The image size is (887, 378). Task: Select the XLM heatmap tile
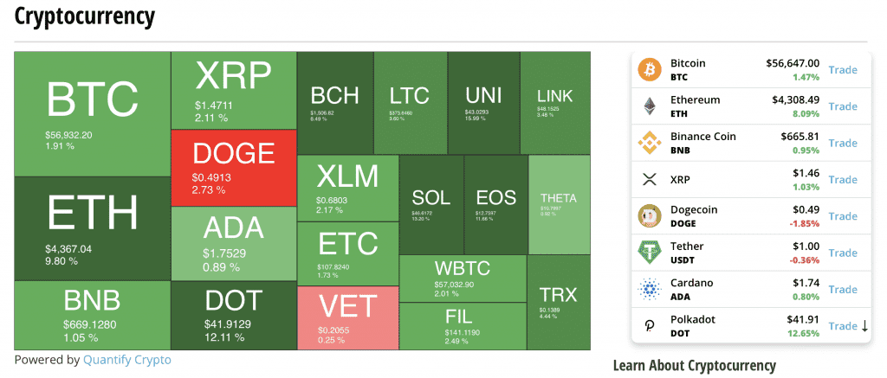tap(348, 189)
